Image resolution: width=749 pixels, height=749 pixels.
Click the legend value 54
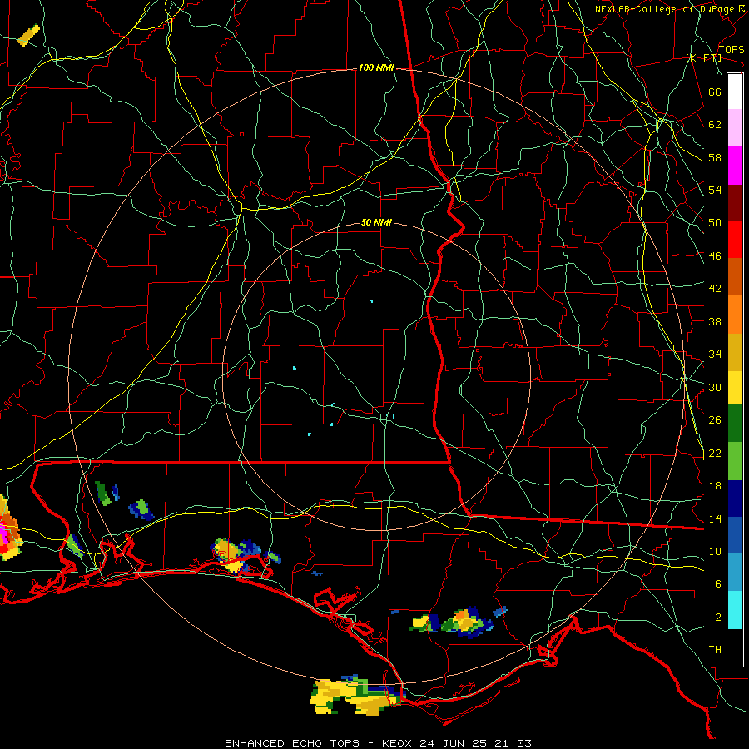(x=715, y=190)
